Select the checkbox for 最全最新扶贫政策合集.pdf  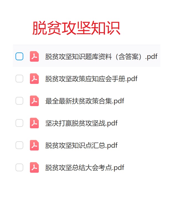(19, 101)
